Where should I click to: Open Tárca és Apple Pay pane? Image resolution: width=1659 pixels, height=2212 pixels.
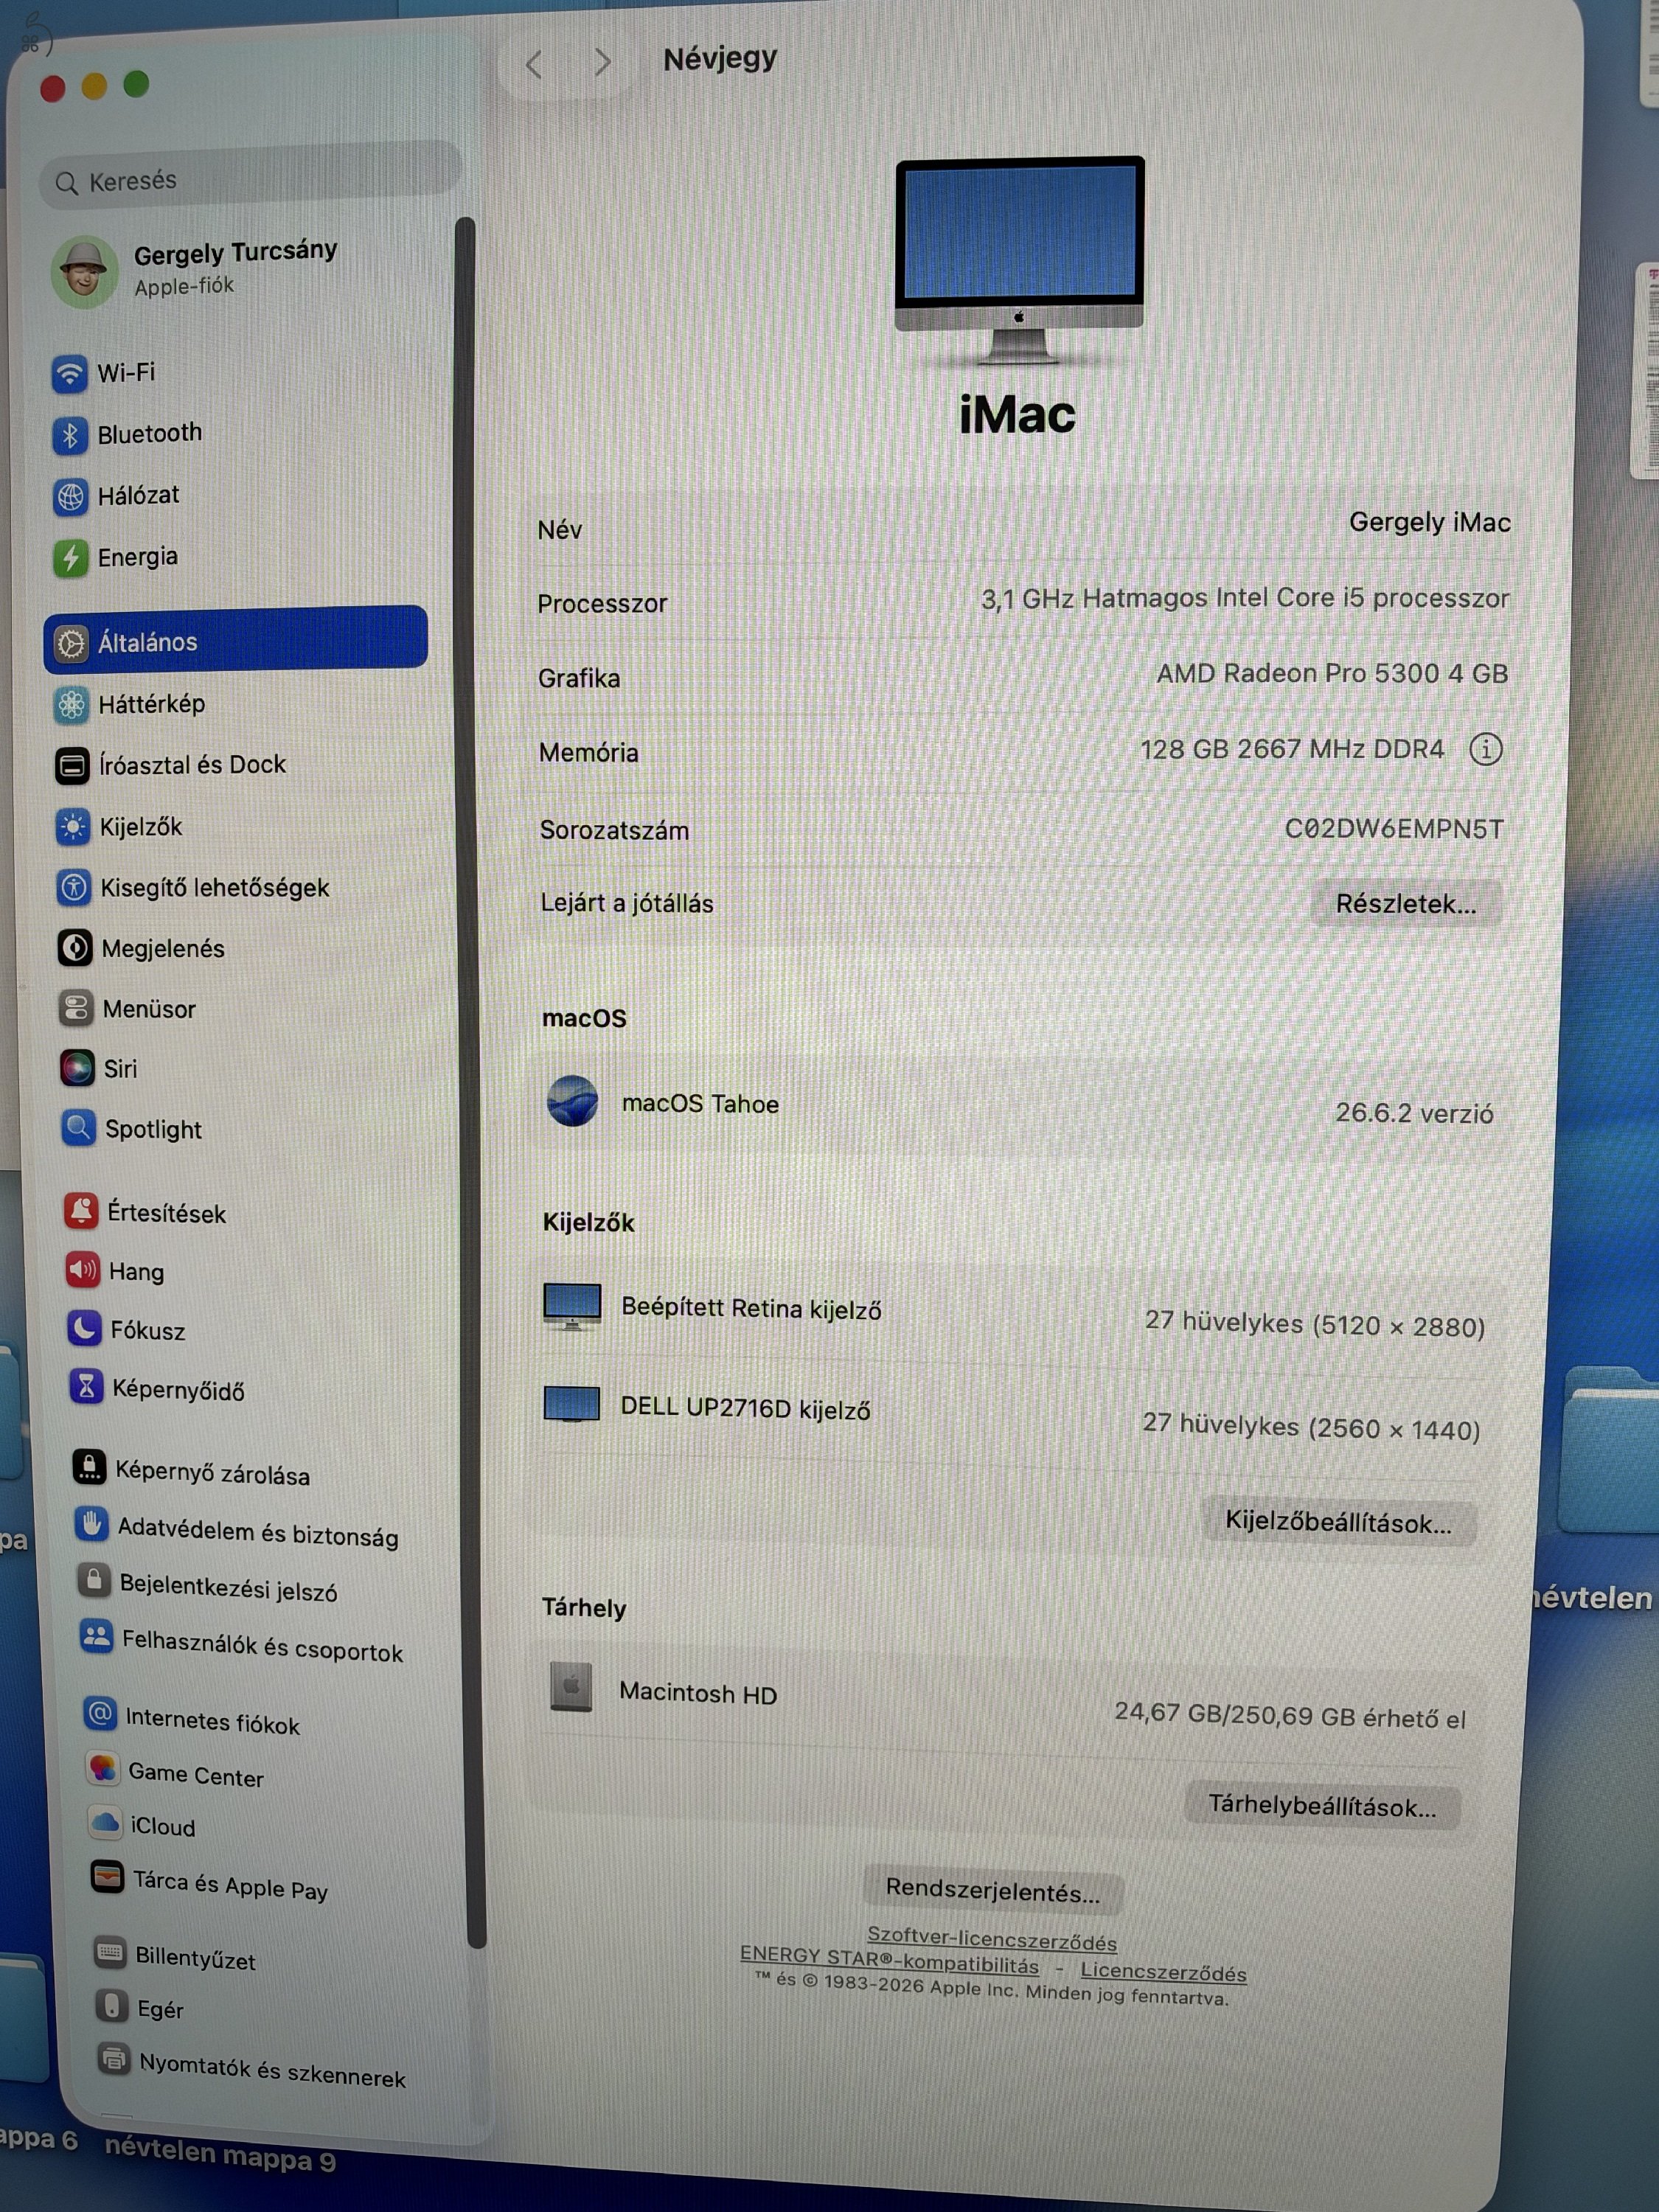(210, 1883)
